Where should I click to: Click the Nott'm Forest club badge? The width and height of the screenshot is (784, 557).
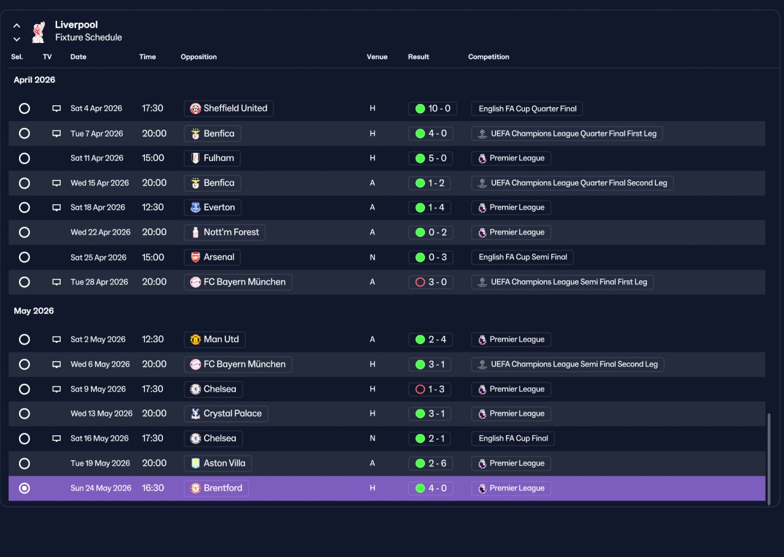point(195,232)
